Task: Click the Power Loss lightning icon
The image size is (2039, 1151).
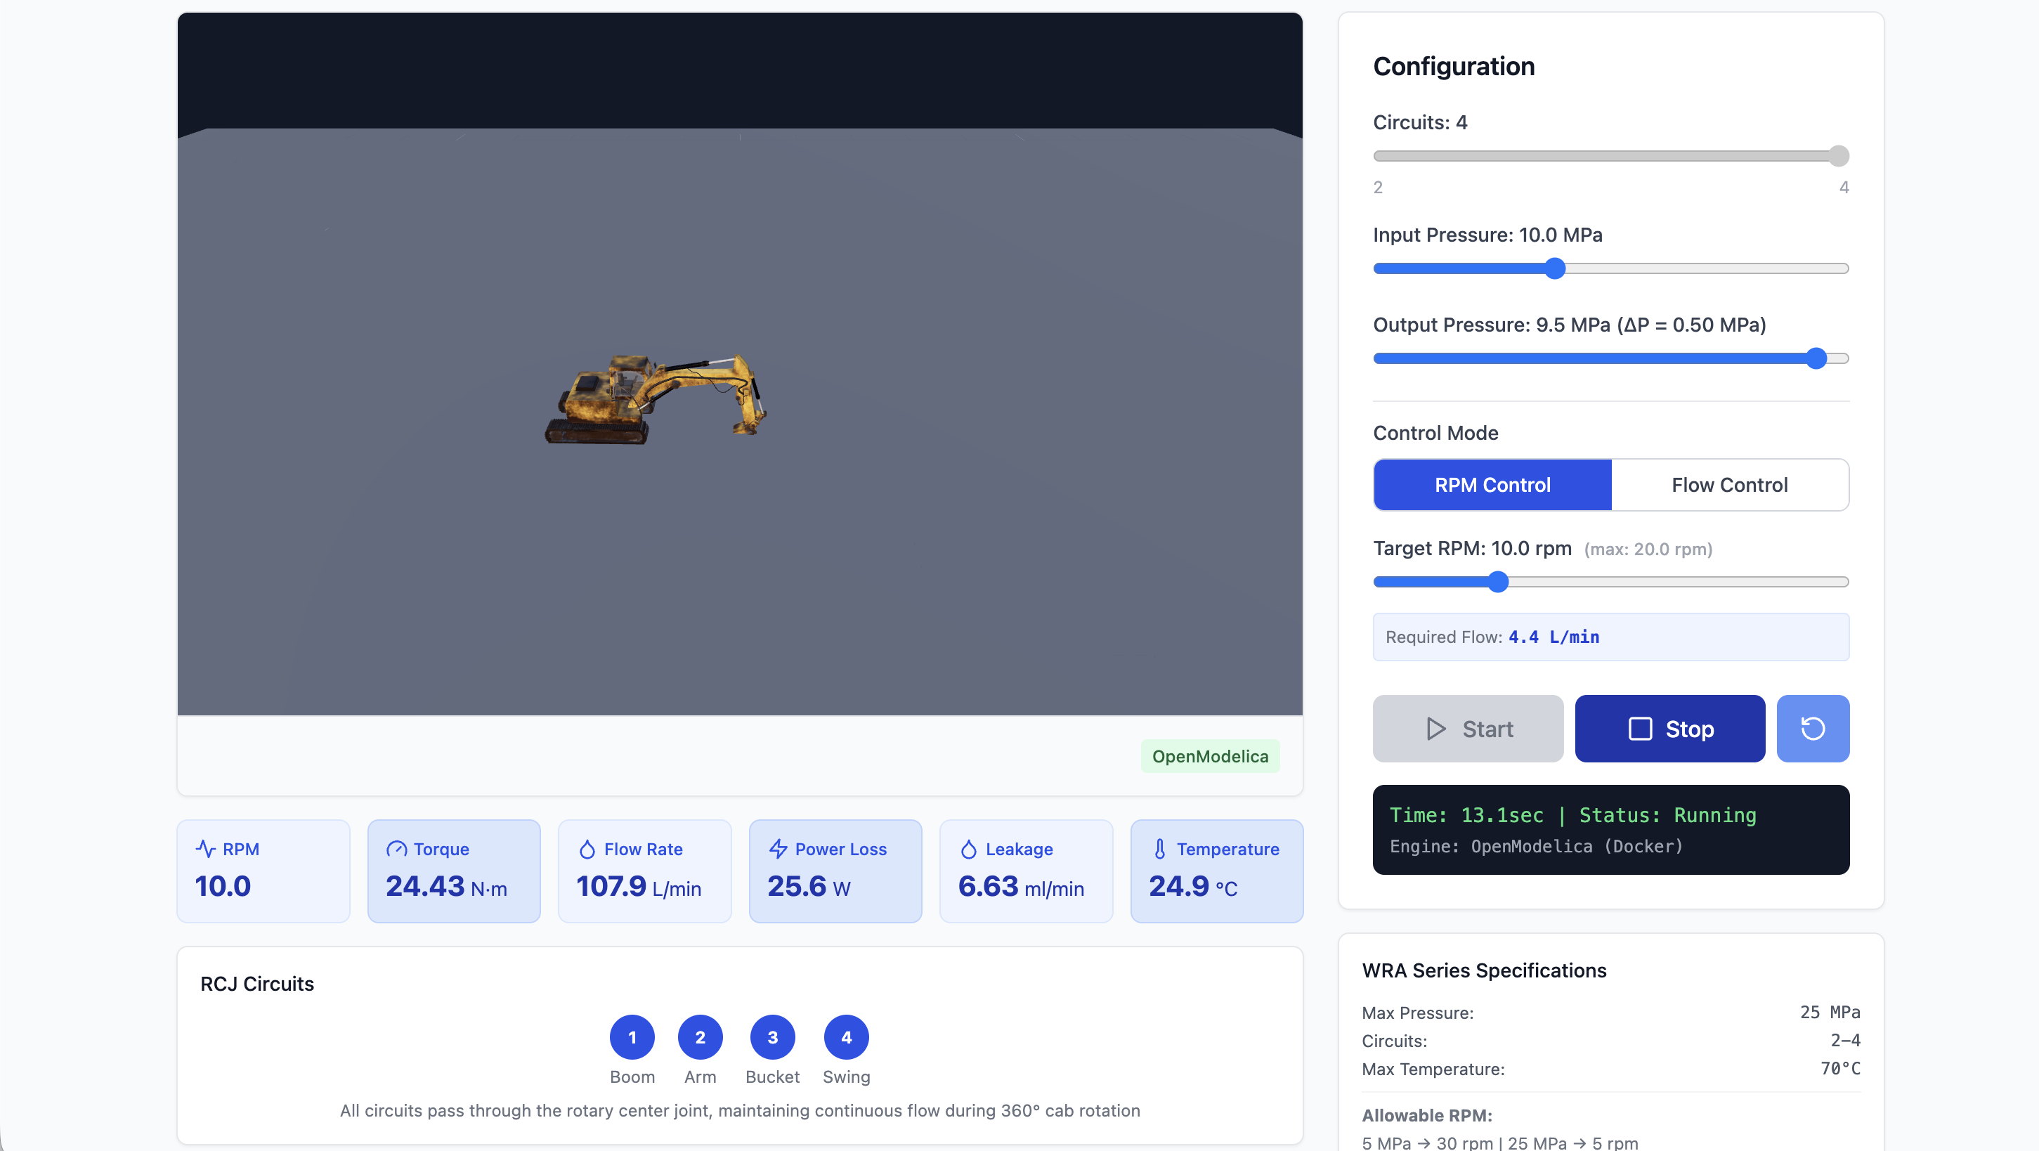Action: pyautogui.click(x=777, y=848)
